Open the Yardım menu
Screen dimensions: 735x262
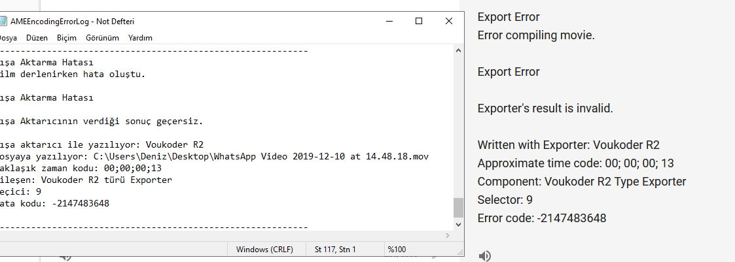[140, 38]
